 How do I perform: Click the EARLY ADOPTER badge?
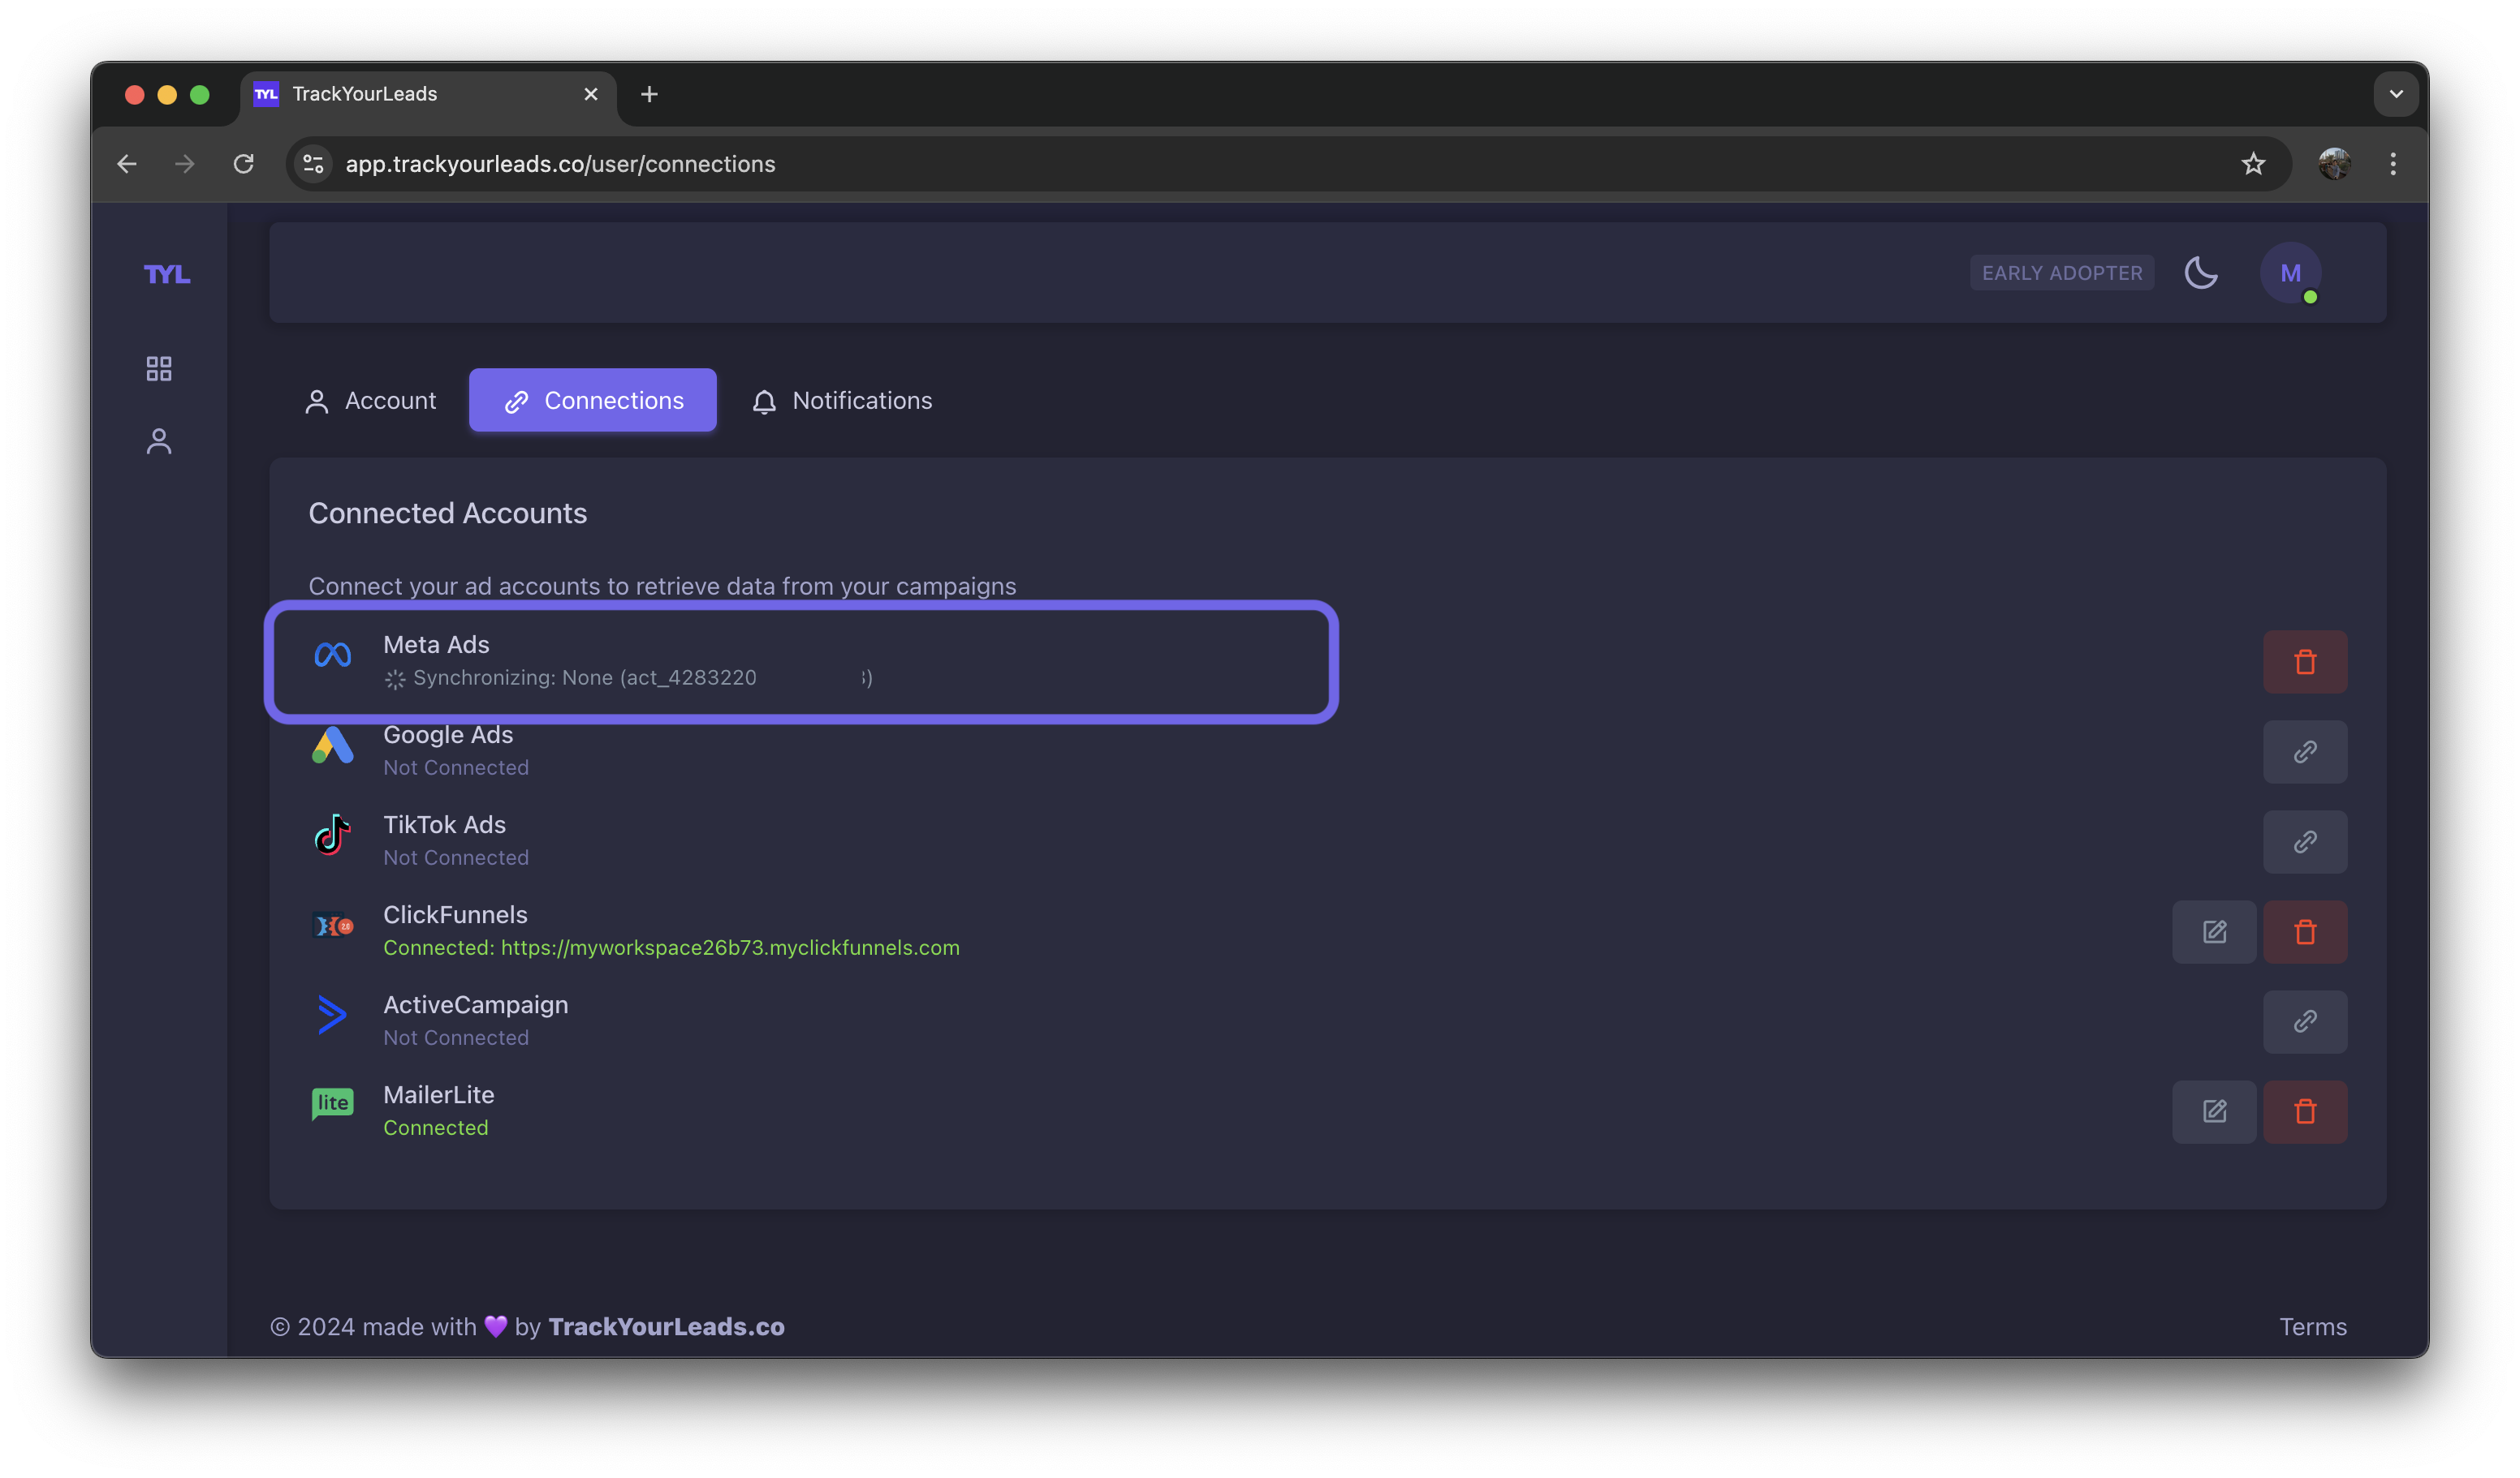(2062, 273)
